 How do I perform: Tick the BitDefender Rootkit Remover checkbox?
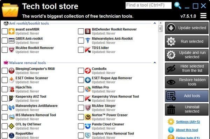coord(81,31)
